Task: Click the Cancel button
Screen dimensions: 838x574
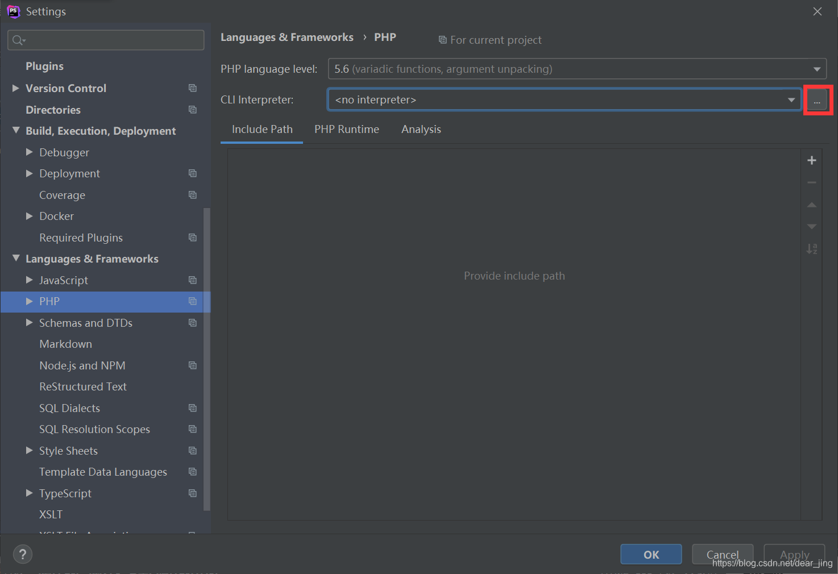Action: click(x=723, y=555)
